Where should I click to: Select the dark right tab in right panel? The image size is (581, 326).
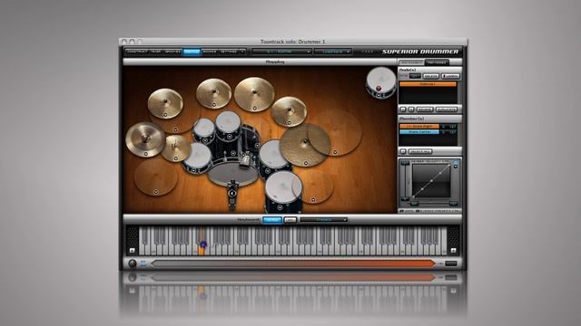tap(437, 62)
